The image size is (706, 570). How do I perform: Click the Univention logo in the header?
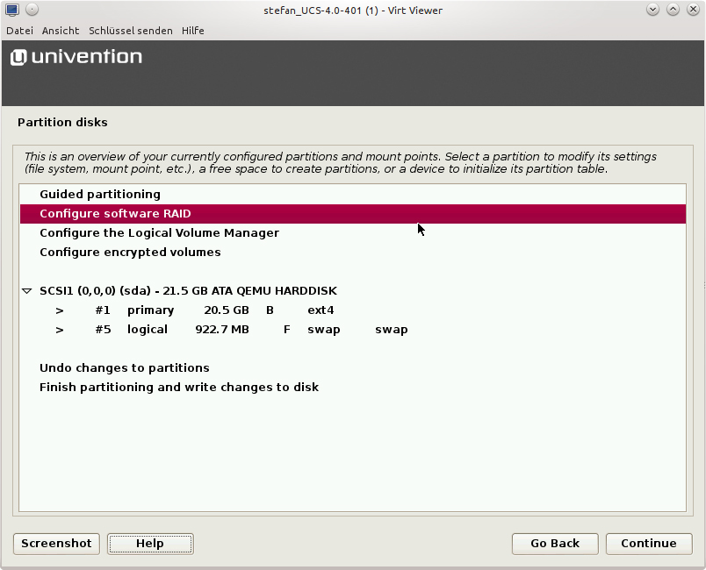(x=76, y=58)
